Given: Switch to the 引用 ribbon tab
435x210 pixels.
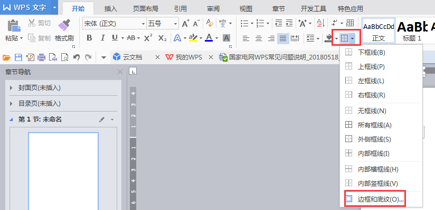Looking at the screenshot, I should pyautogui.click(x=181, y=8).
